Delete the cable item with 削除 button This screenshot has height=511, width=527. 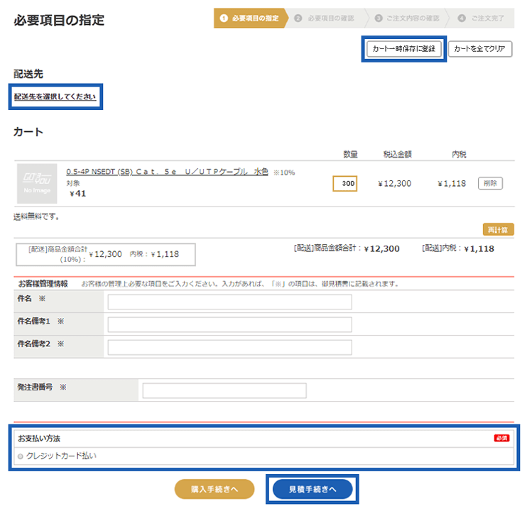[490, 183]
